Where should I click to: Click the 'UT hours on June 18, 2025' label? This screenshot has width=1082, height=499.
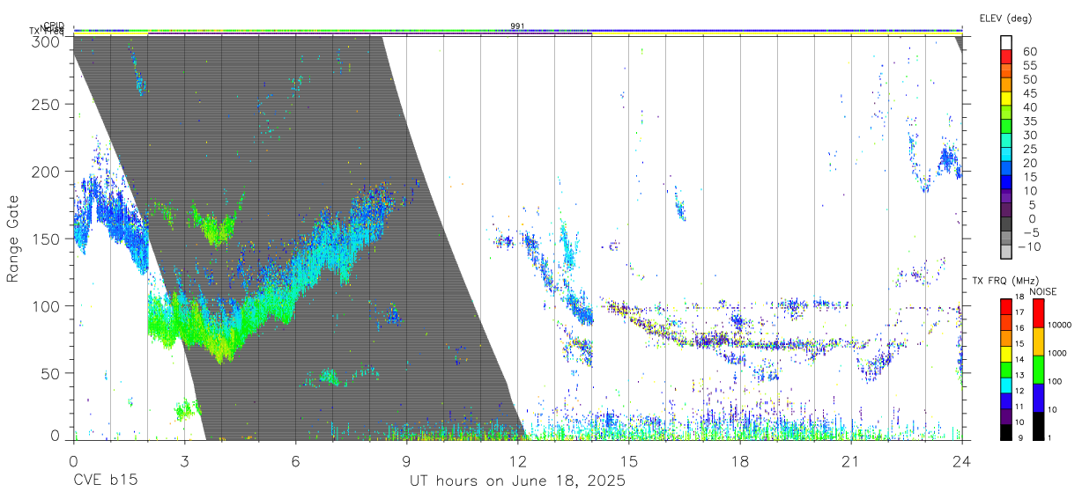click(517, 481)
